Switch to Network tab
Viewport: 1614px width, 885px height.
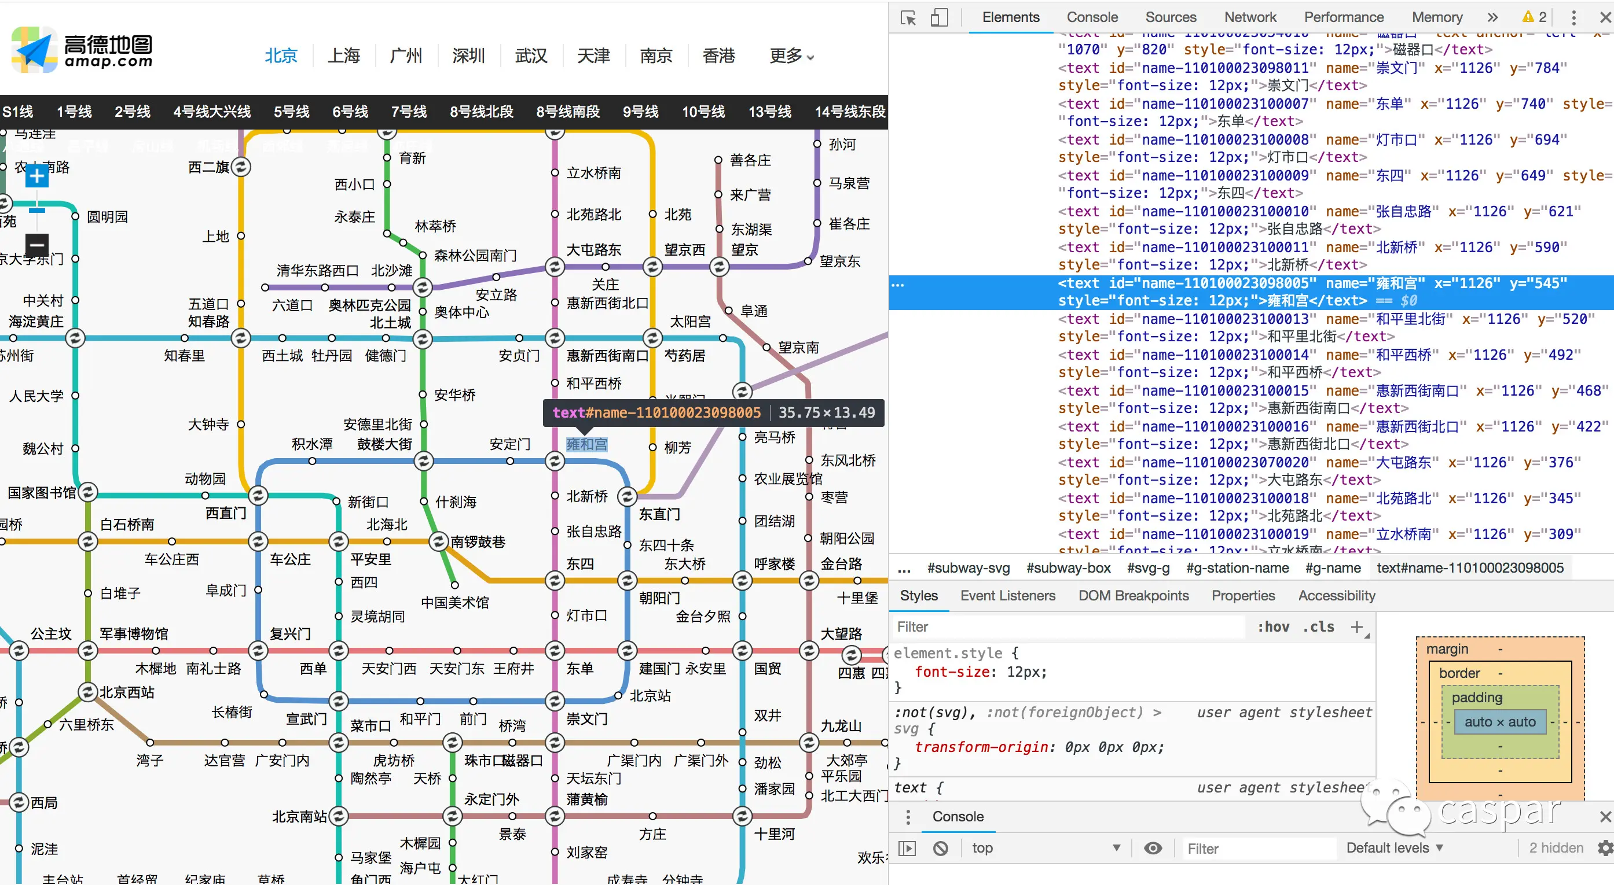click(1250, 17)
